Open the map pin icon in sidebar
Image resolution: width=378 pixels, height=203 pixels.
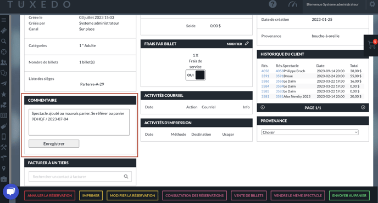(4, 168)
